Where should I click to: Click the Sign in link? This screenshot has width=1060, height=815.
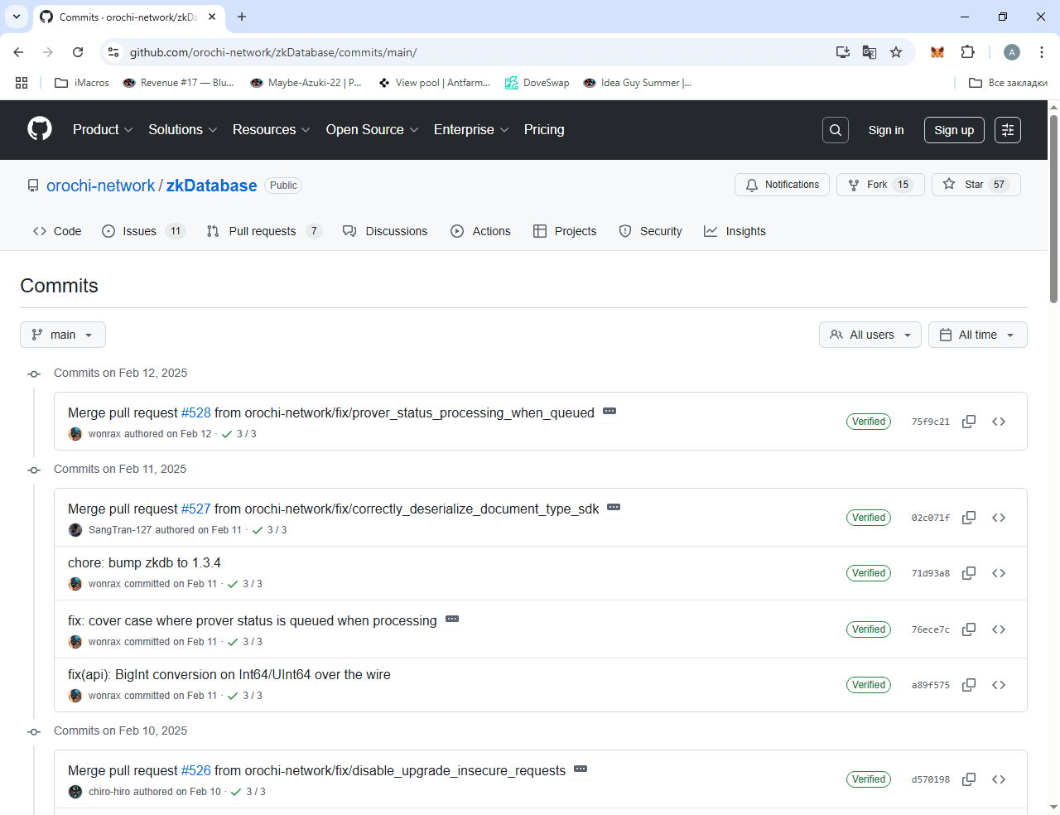tap(886, 130)
